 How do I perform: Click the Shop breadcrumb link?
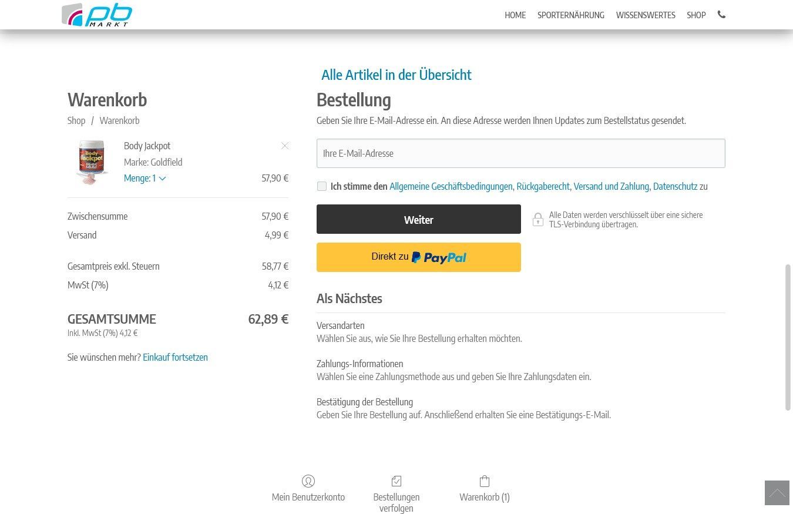click(x=76, y=120)
